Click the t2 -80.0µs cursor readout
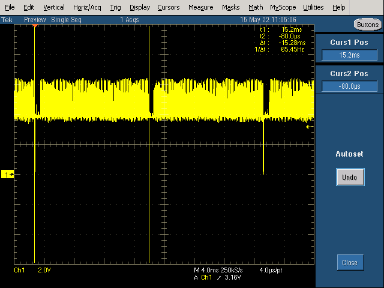Viewport: 384px width, 288px height. tap(280, 36)
